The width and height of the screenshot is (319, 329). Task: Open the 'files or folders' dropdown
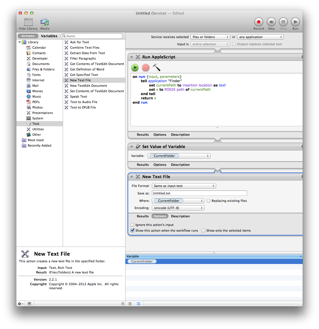click(210, 37)
